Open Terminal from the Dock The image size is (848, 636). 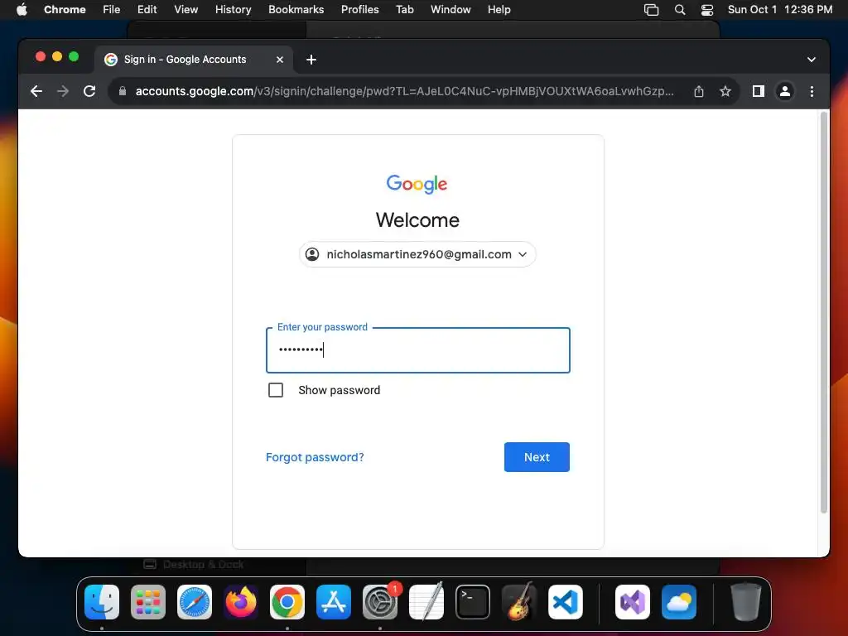473,602
